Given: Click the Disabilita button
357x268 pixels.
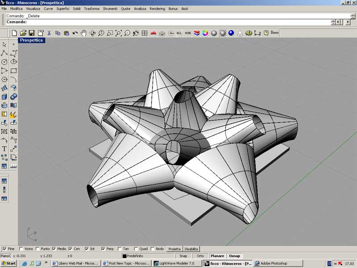Looking at the screenshot, I should pos(191,249).
